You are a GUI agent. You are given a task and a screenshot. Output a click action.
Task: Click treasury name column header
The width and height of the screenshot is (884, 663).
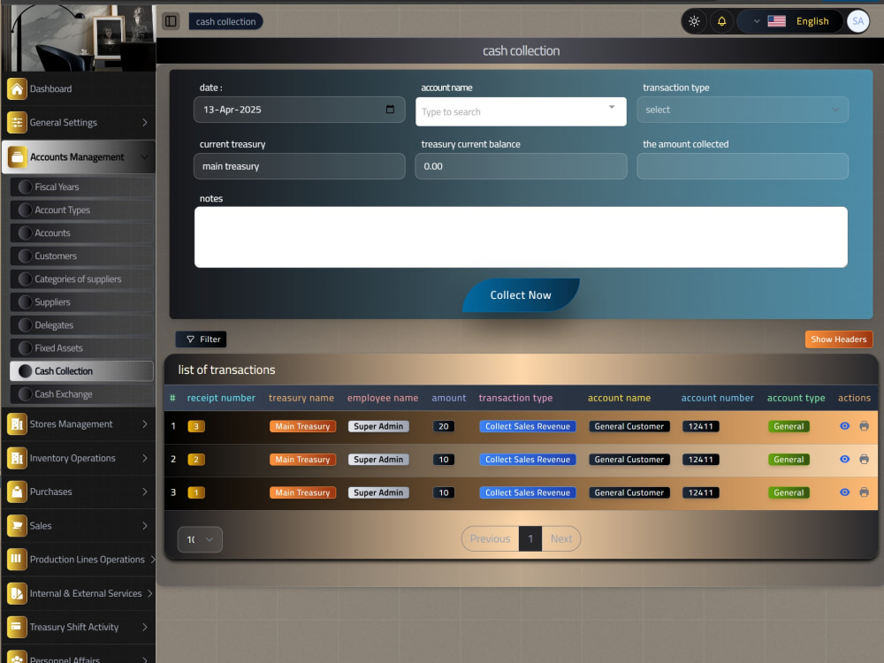point(301,398)
